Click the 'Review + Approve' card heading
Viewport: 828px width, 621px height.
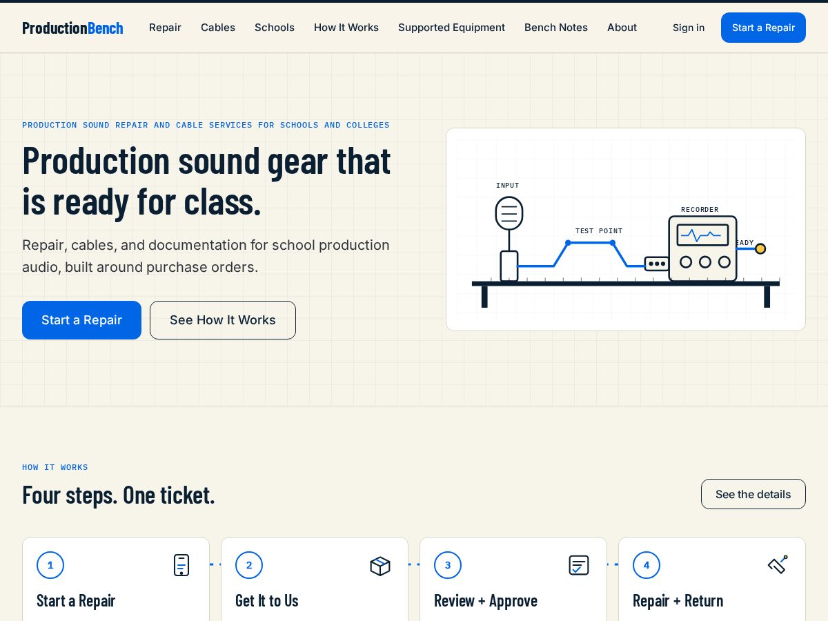(486, 600)
